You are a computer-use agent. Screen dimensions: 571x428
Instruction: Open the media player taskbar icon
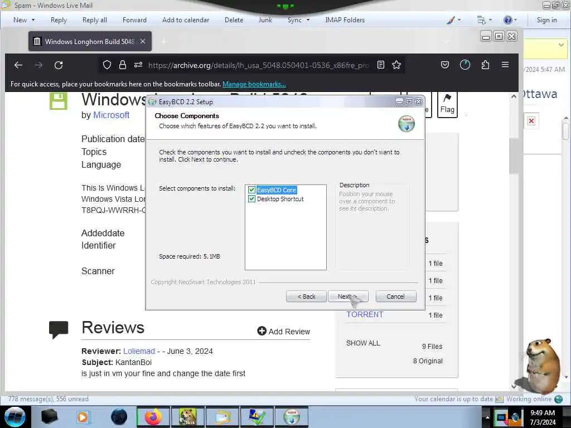pos(83,417)
